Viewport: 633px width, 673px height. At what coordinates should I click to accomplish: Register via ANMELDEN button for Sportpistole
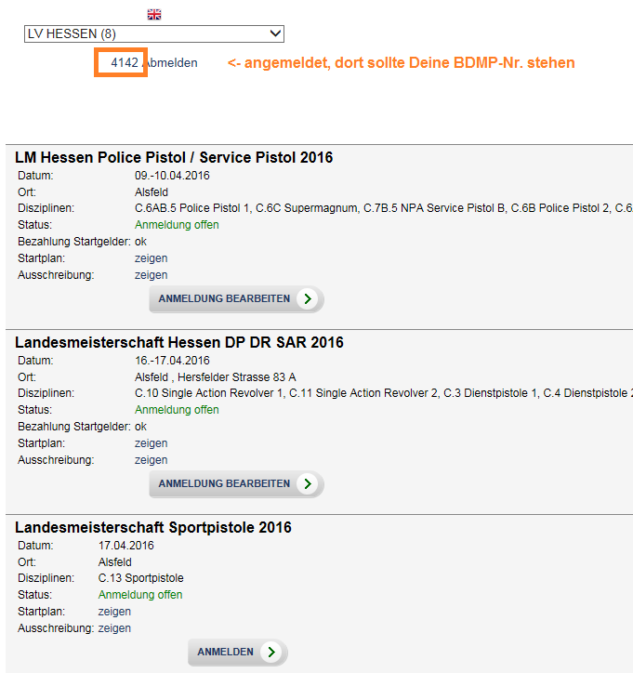[238, 652]
